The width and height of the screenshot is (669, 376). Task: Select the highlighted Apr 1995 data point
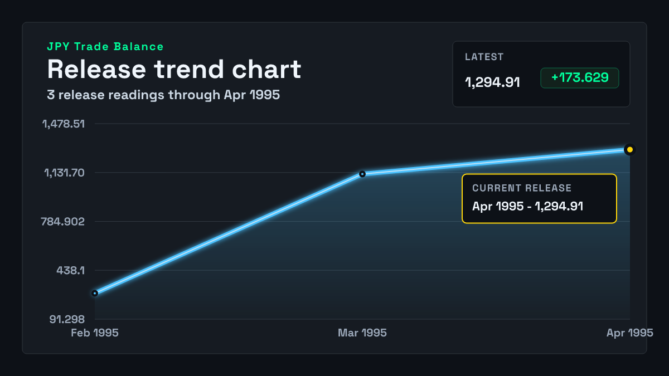pos(630,149)
